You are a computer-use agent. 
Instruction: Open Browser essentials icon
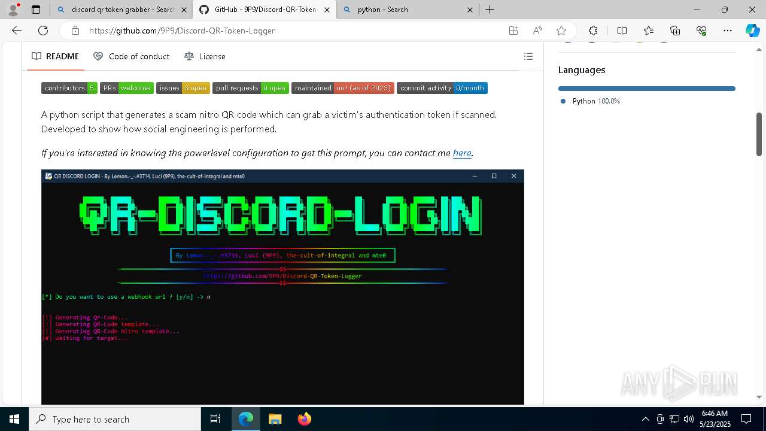tap(701, 31)
